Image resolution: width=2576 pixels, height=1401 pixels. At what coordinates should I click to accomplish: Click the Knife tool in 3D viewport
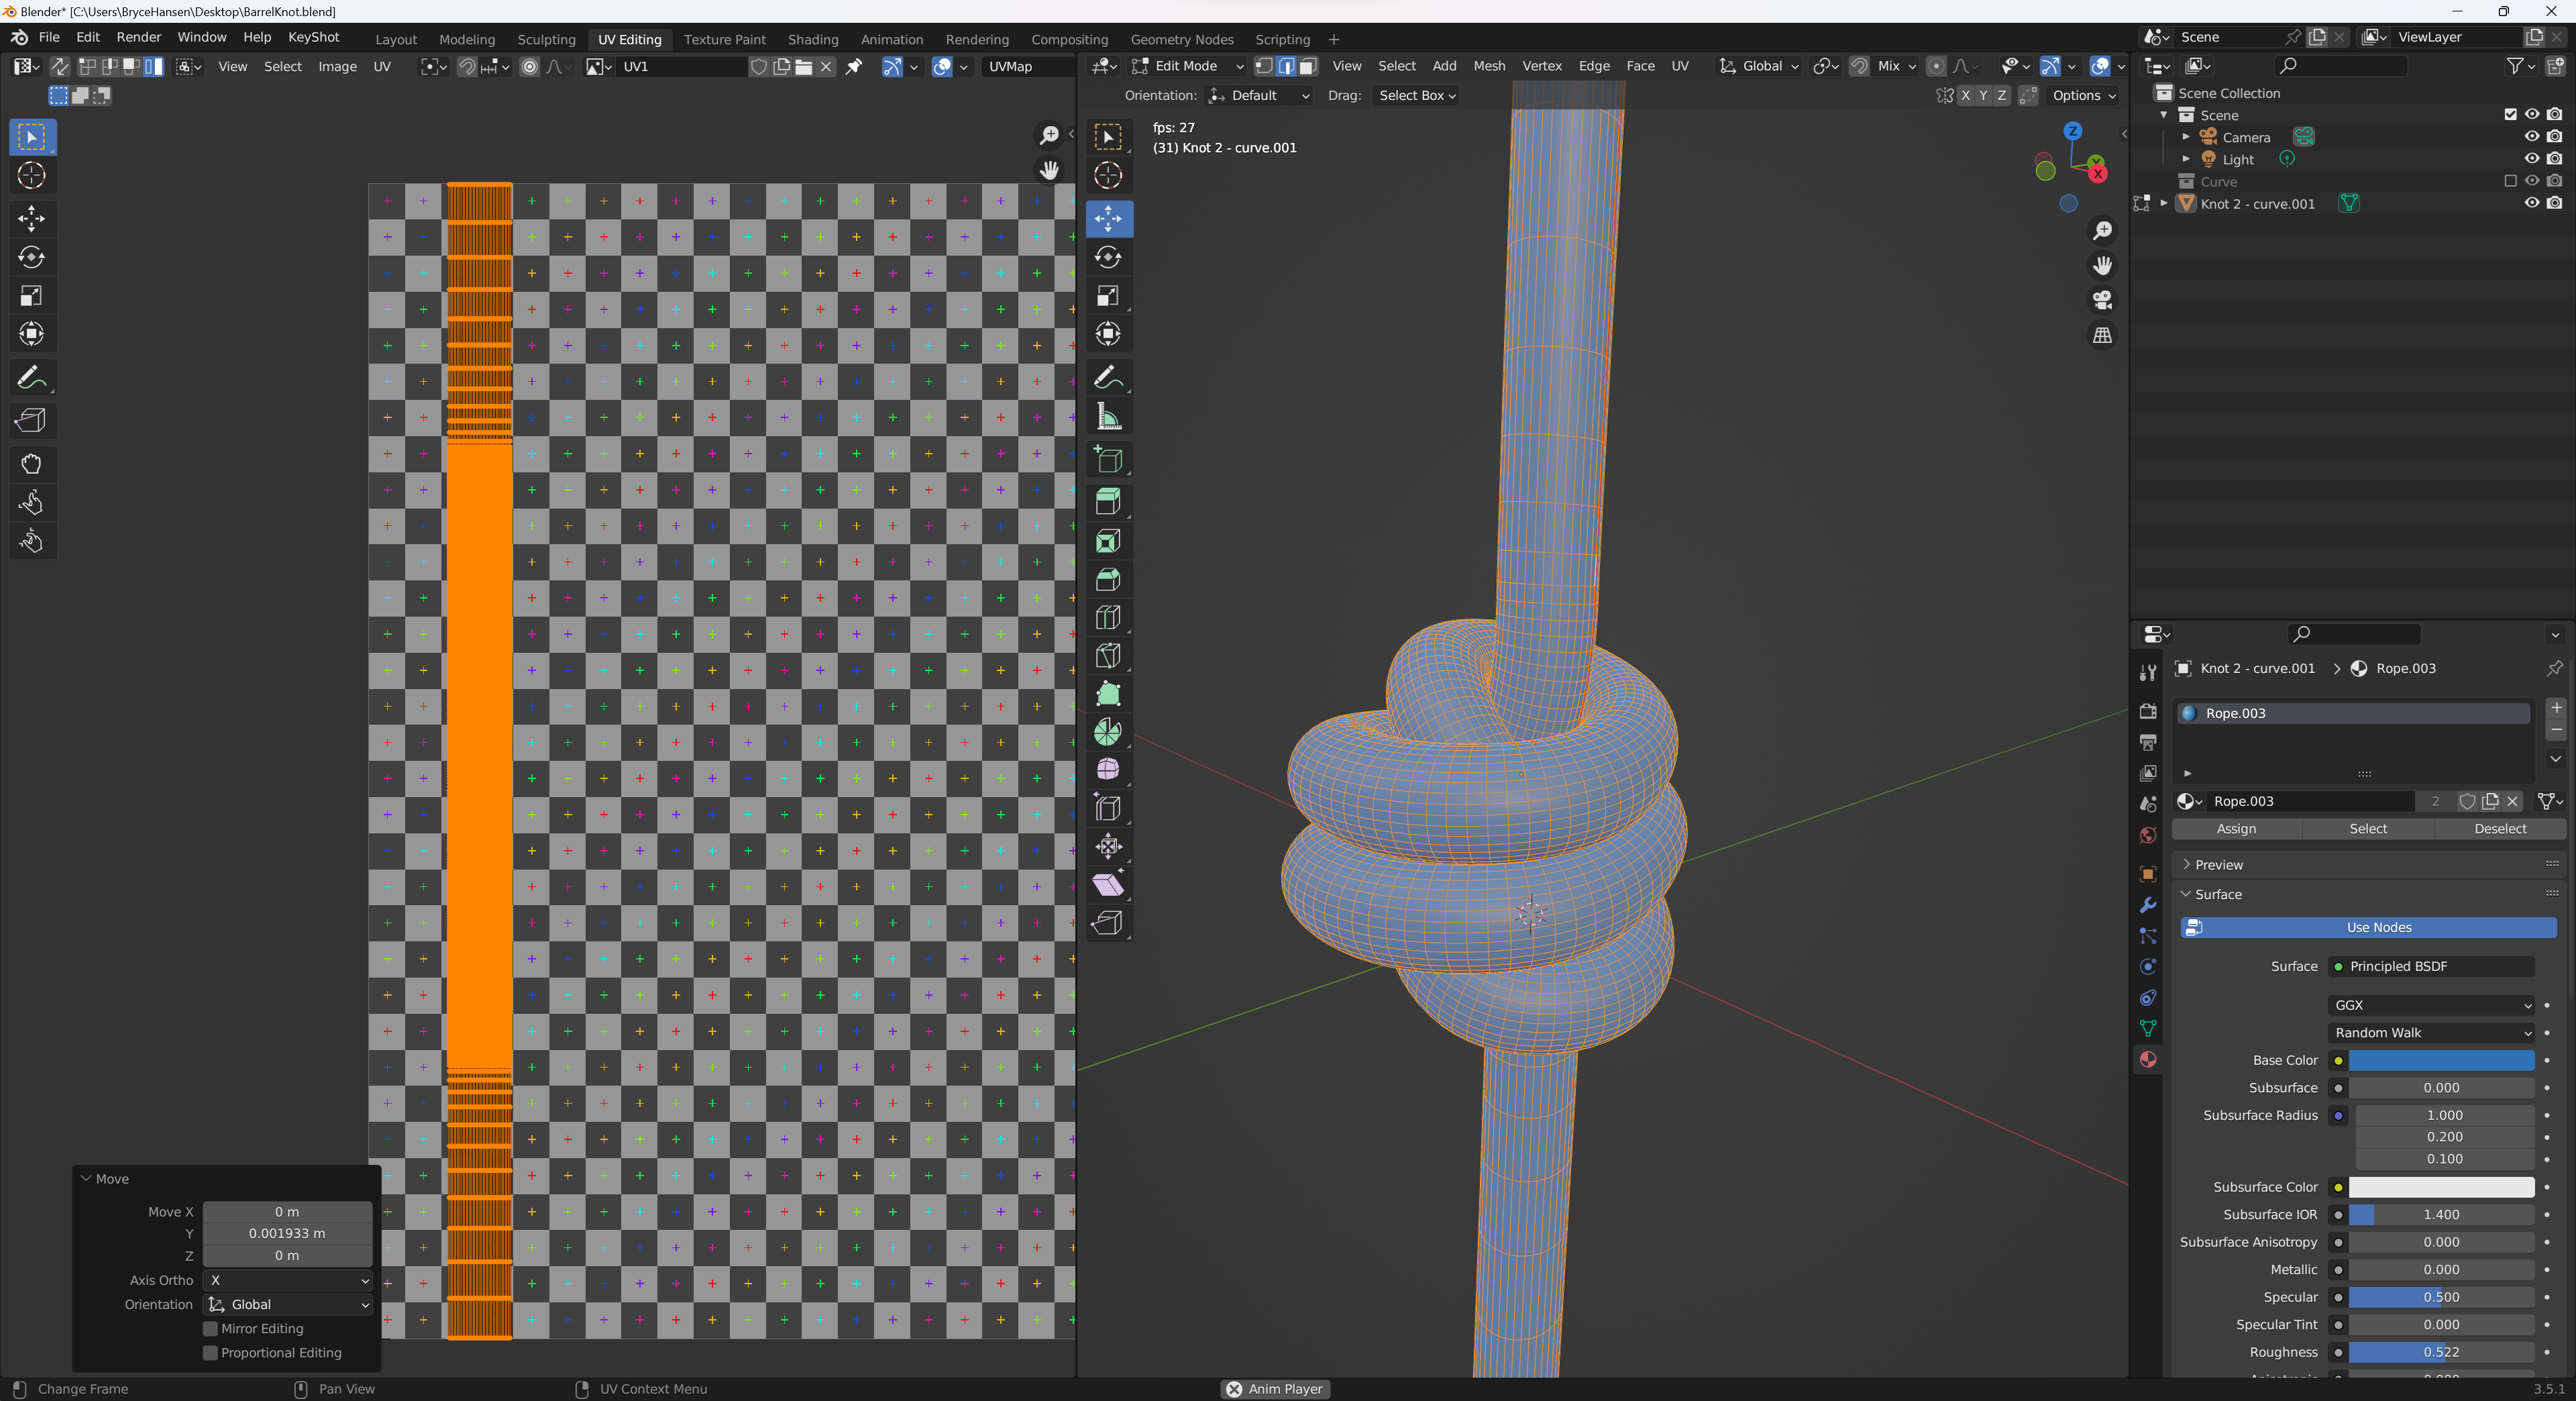[x=1108, y=655]
